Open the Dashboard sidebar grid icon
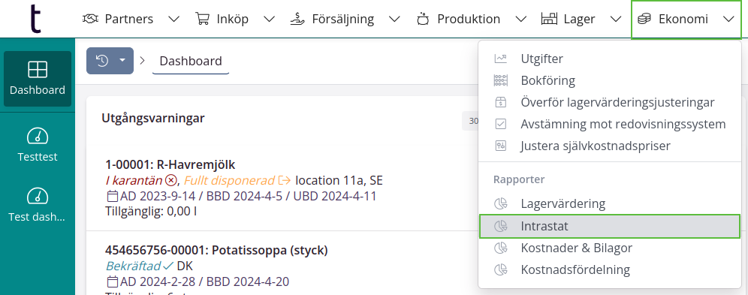748x295 pixels. point(38,70)
